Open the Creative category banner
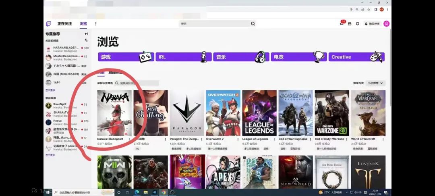This screenshot has height=196, width=435. tap(356, 57)
